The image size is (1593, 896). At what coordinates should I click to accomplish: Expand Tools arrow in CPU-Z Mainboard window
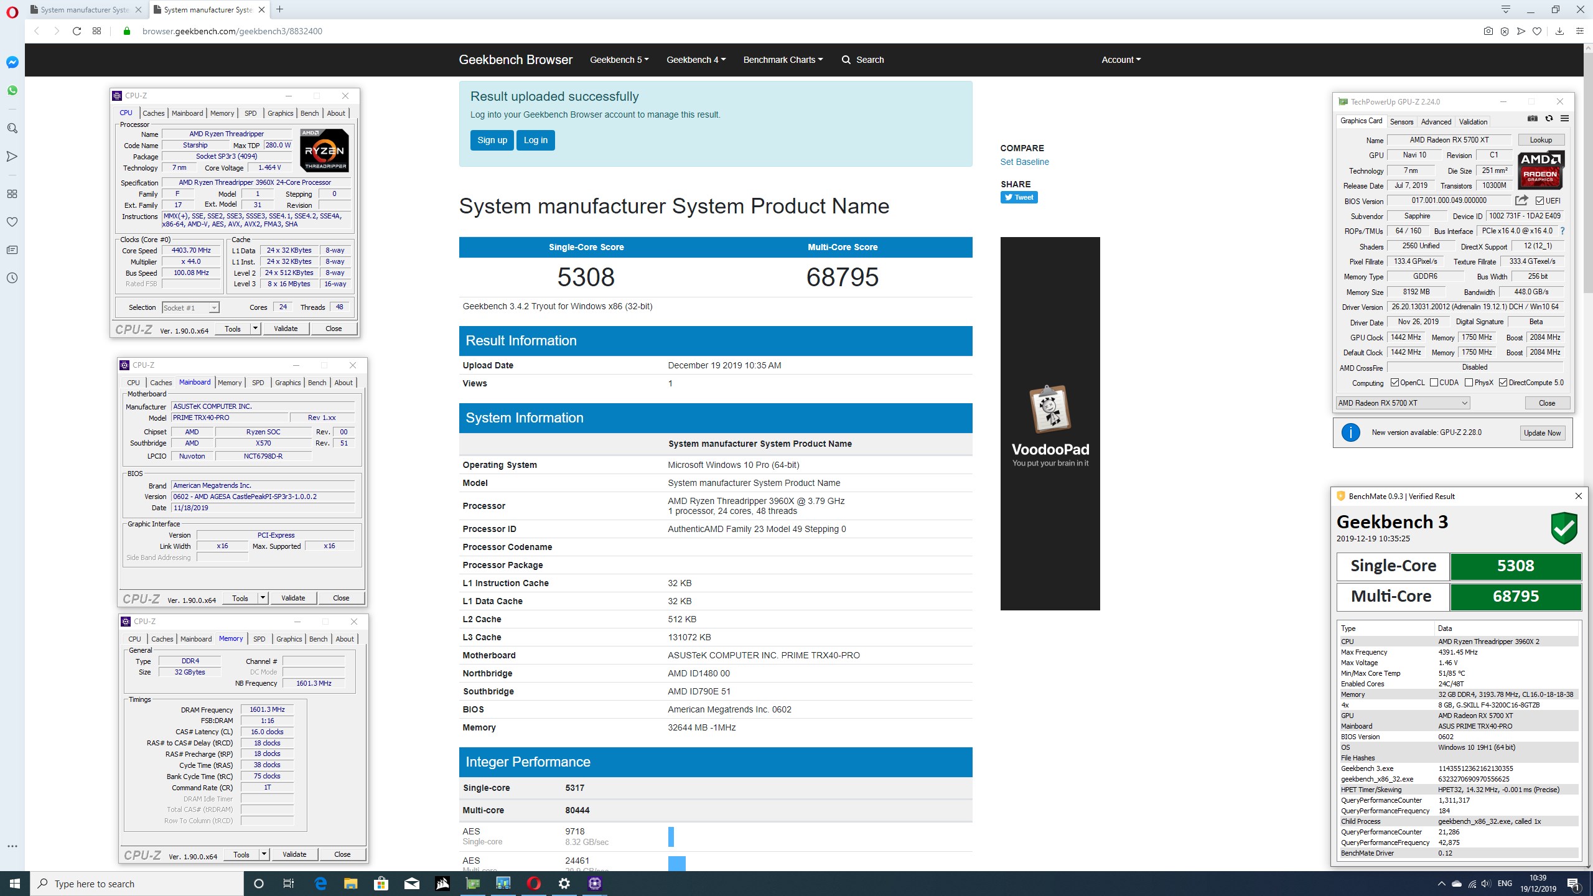263,598
